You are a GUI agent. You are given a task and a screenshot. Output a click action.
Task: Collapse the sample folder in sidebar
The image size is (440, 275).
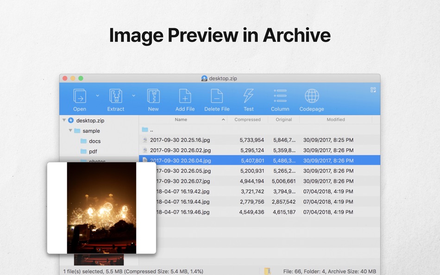coord(71,131)
